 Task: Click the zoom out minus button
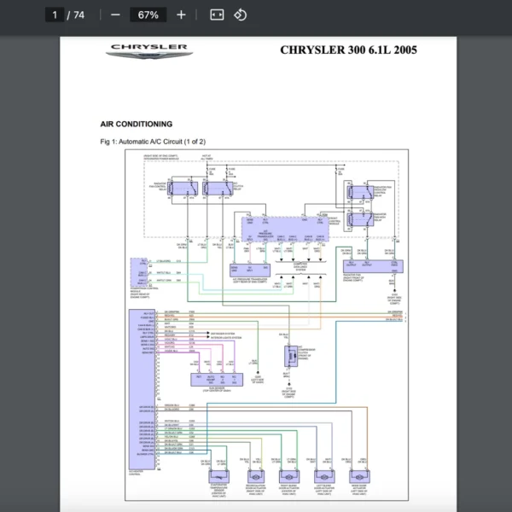tap(115, 15)
